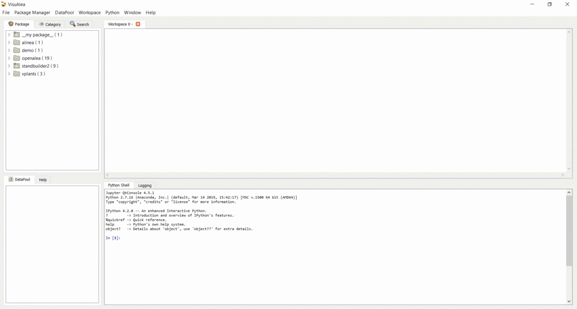Select the standbuilder2 ( 9 ) entry
Image resolution: width=577 pixels, height=309 pixels.
[40, 66]
